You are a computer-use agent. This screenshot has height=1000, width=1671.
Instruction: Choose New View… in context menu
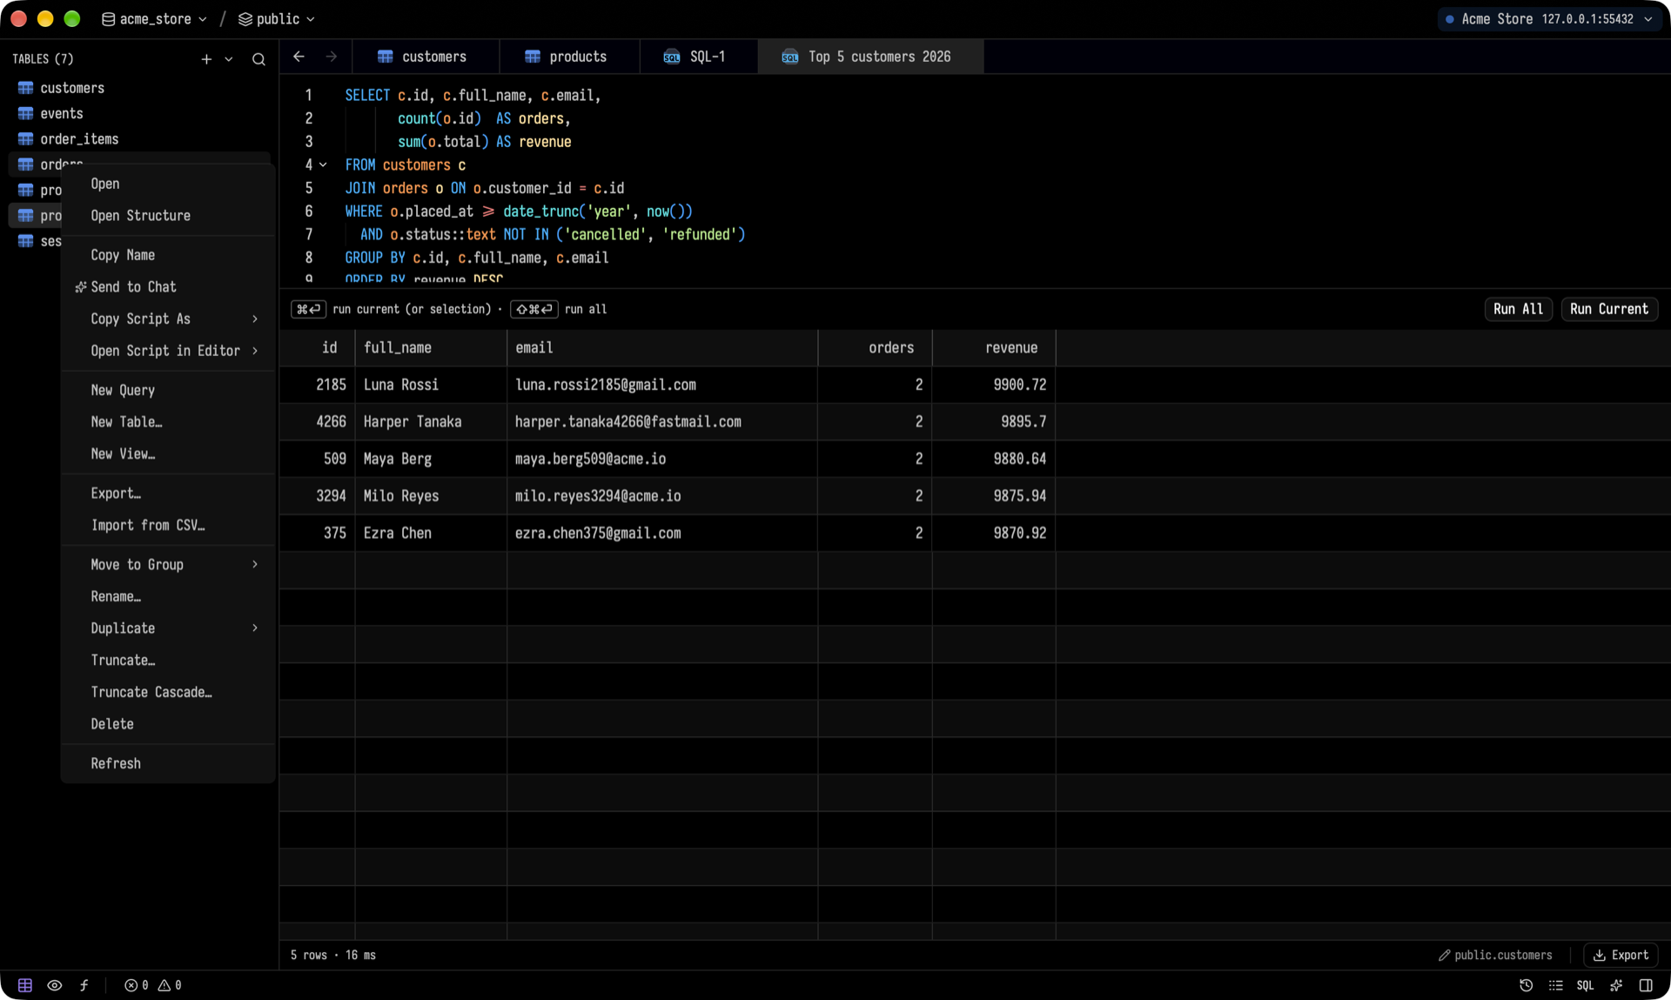pos(169,453)
